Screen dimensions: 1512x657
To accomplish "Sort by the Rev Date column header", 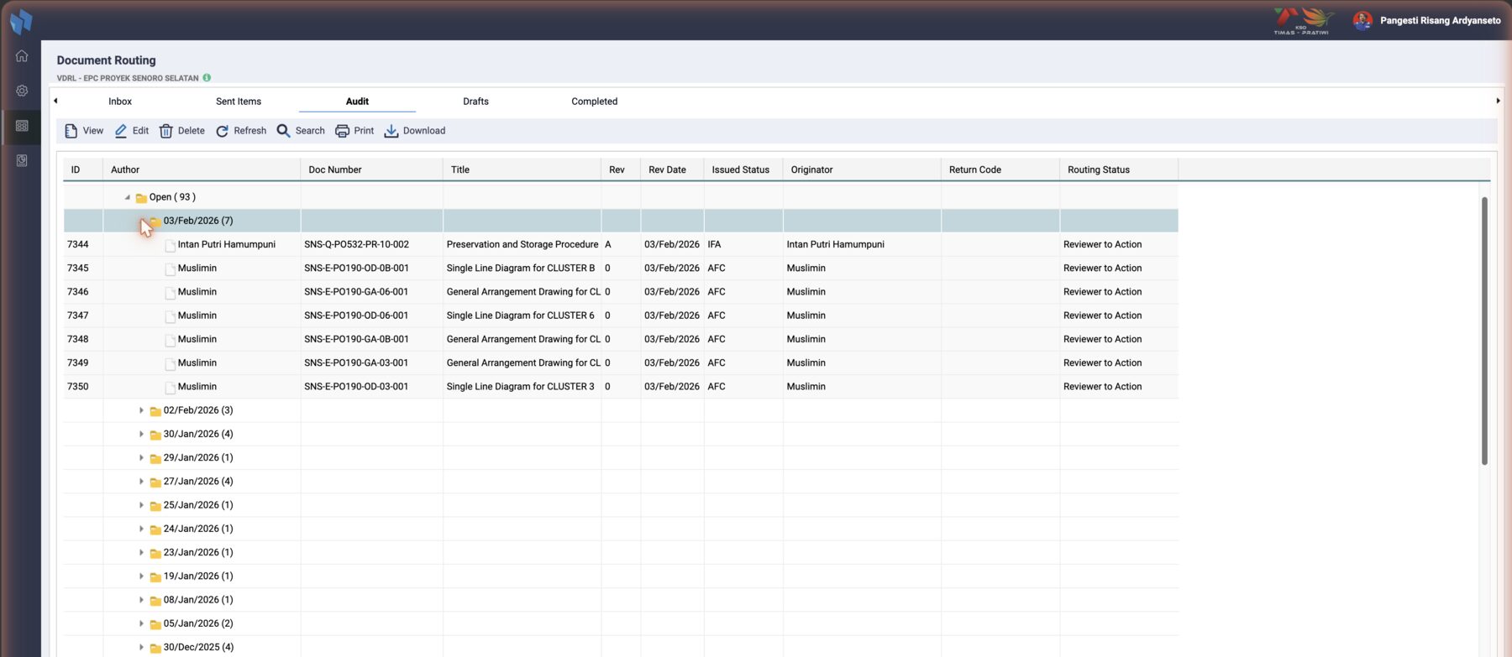I will coord(672,169).
